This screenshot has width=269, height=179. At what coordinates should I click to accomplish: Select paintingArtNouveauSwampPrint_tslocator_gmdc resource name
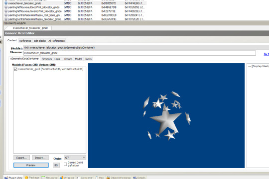point(35,11)
